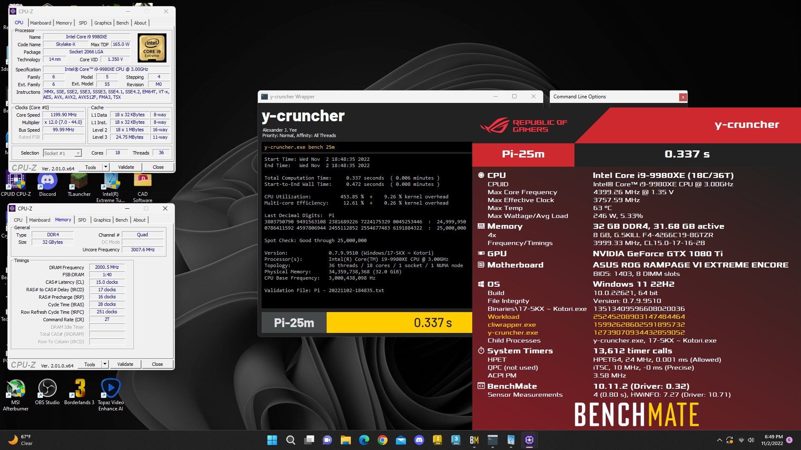Open the Windows Start menu
The image size is (801, 450).
[x=272, y=440]
